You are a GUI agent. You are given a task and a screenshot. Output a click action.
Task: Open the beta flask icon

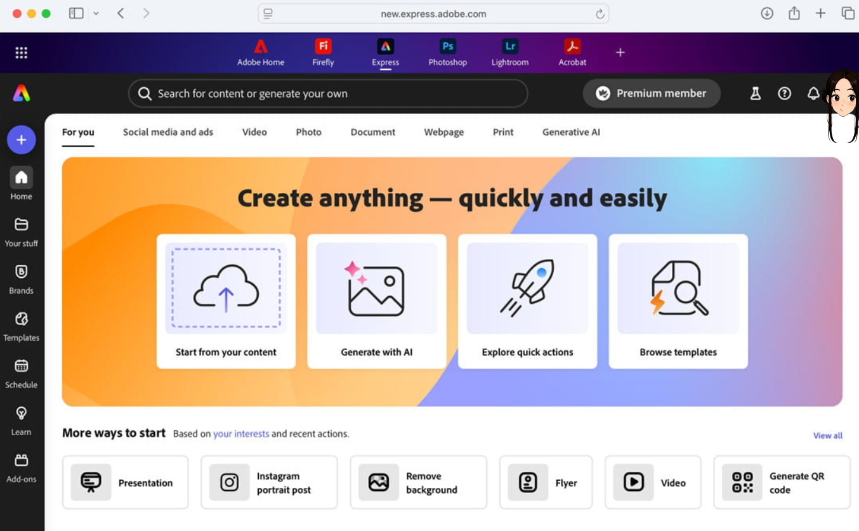pos(755,93)
